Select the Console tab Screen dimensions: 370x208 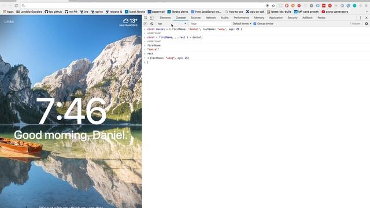pos(180,18)
